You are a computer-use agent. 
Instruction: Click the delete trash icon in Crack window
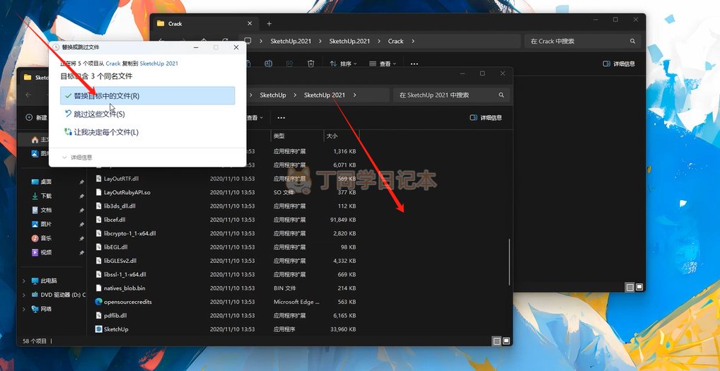[310, 64]
